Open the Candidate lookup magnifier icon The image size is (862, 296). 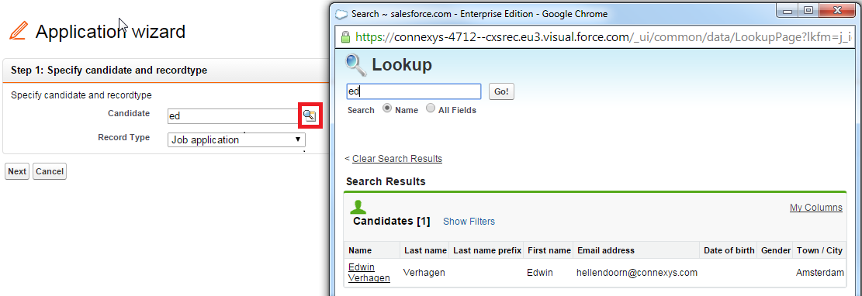(310, 115)
